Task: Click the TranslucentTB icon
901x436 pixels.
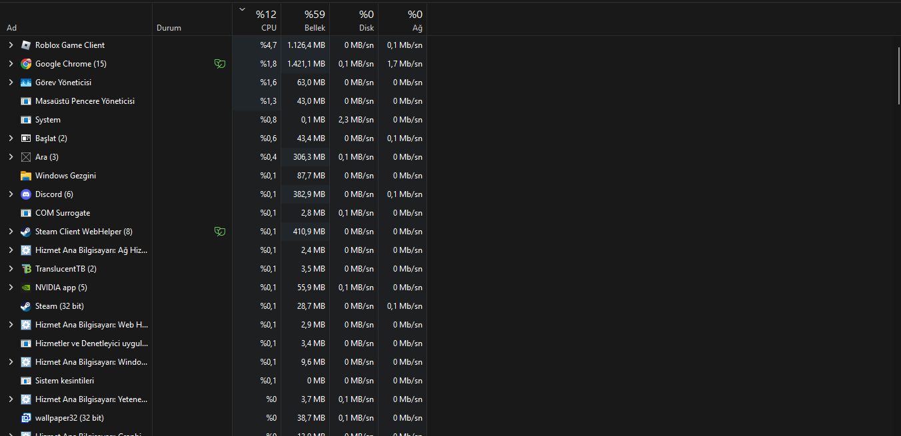Action: tap(26, 269)
